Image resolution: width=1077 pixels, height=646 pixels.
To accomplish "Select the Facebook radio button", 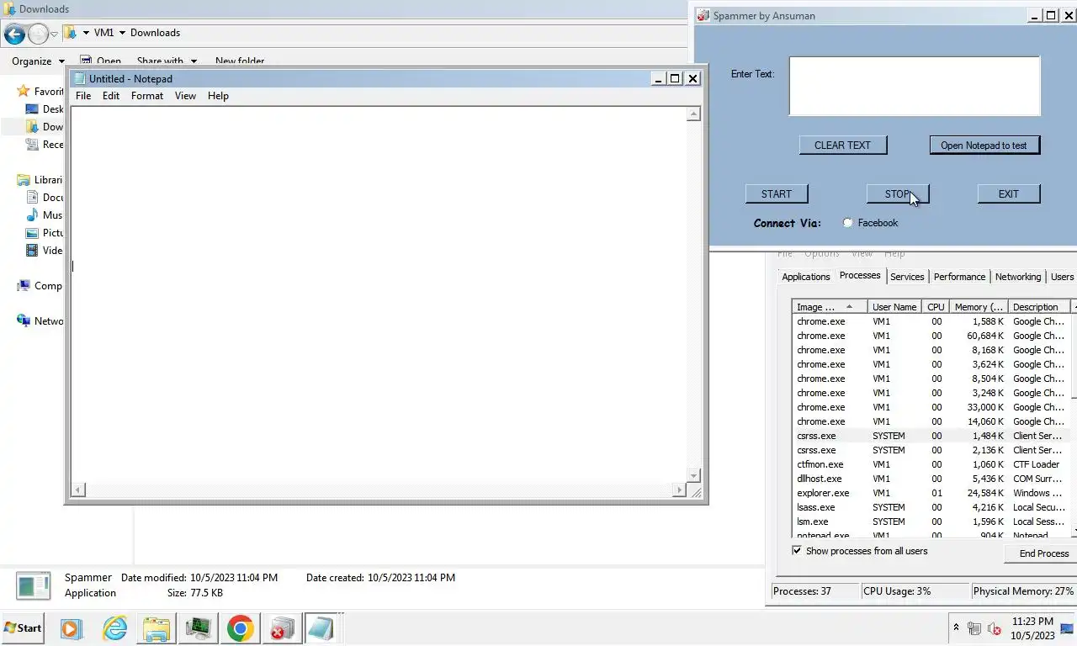I will point(847,223).
